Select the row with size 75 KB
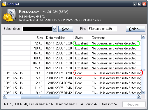The width and height of the screenshot is (148, 110). 72,68
